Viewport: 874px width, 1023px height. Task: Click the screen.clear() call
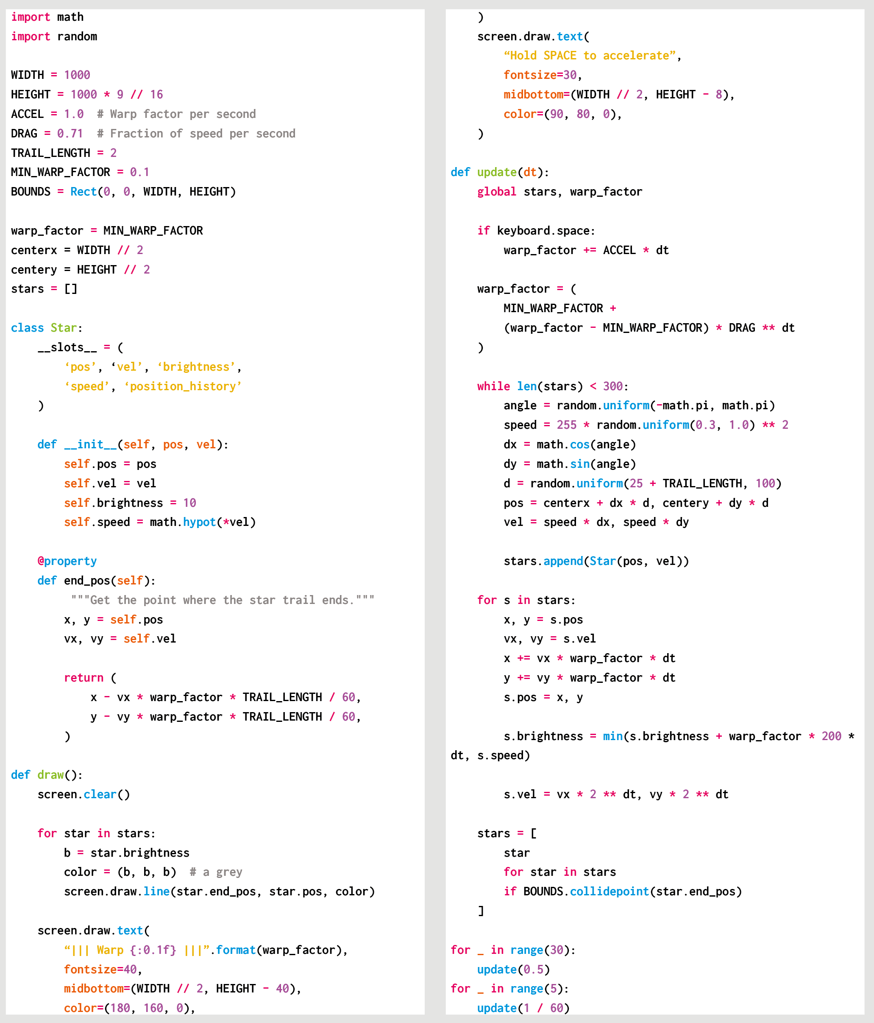click(84, 794)
